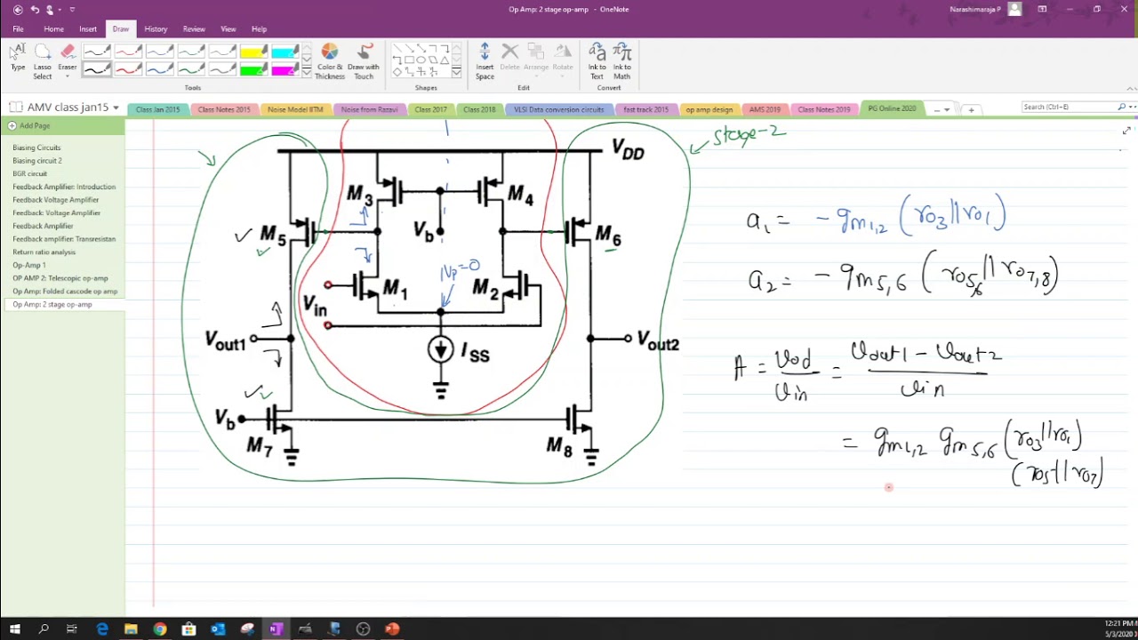Image resolution: width=1138 pixels, height=640 pixels.
Task: Pick the yellow highlighter
Action: [253, 52]
